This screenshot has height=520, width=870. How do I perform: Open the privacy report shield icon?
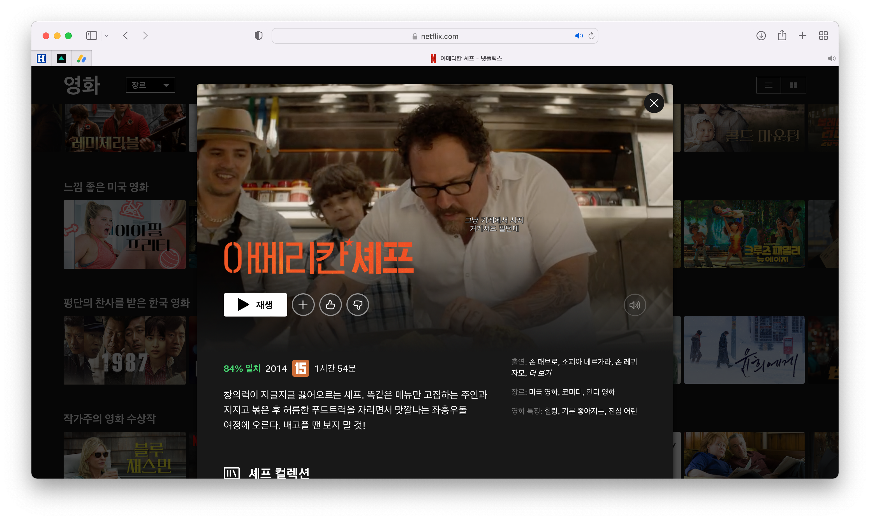click(258, 36)
